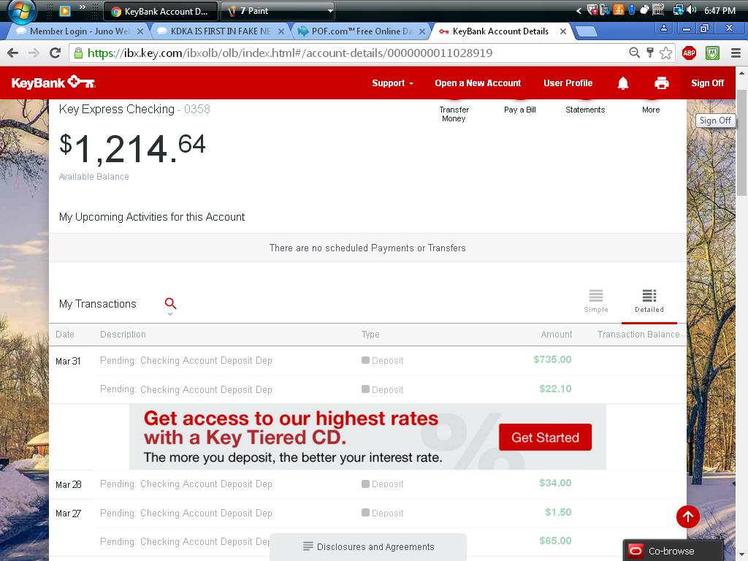Switch to KDKA IS FIRST tab
Viewport: 748px width, 561px height.
tap(221, 31)
